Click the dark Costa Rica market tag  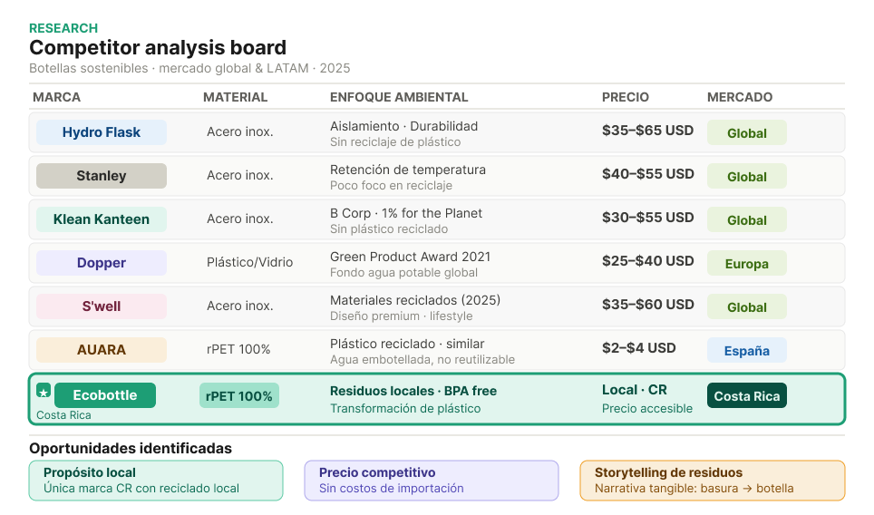pos(747,396)
